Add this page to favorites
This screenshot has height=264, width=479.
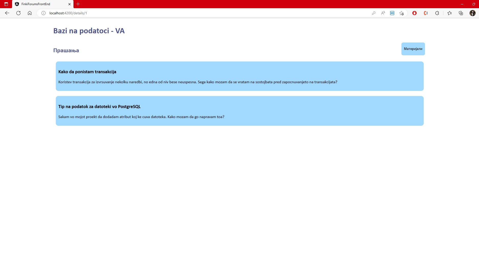(x=401, y=13)
